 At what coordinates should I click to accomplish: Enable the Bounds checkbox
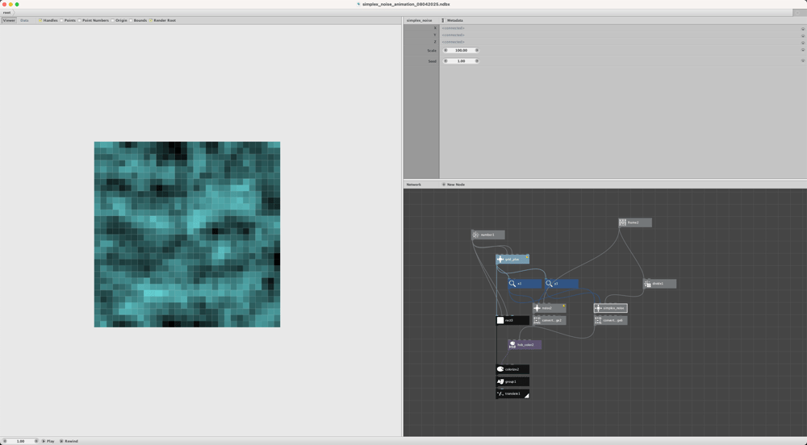click(131, 20)
